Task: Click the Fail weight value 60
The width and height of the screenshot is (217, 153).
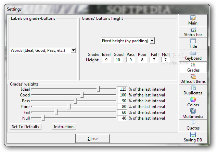Action: click(122, 112)
